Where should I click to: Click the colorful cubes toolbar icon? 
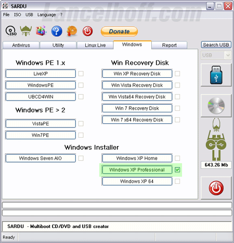tap(41, 31)
